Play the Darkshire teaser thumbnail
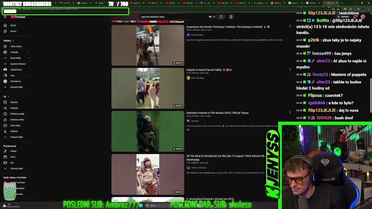Image resolution: width=372 pixels, height=209 pixels. point(148,131)
